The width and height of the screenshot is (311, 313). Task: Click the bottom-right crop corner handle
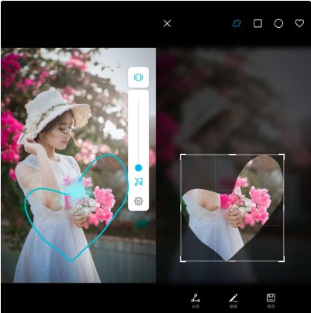coord(282,260)
